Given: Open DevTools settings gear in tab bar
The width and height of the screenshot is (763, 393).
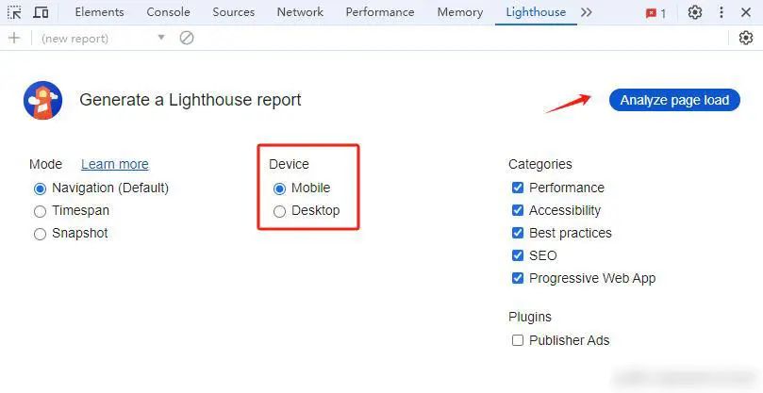Looking at the screenshot, I should [695, 12].
